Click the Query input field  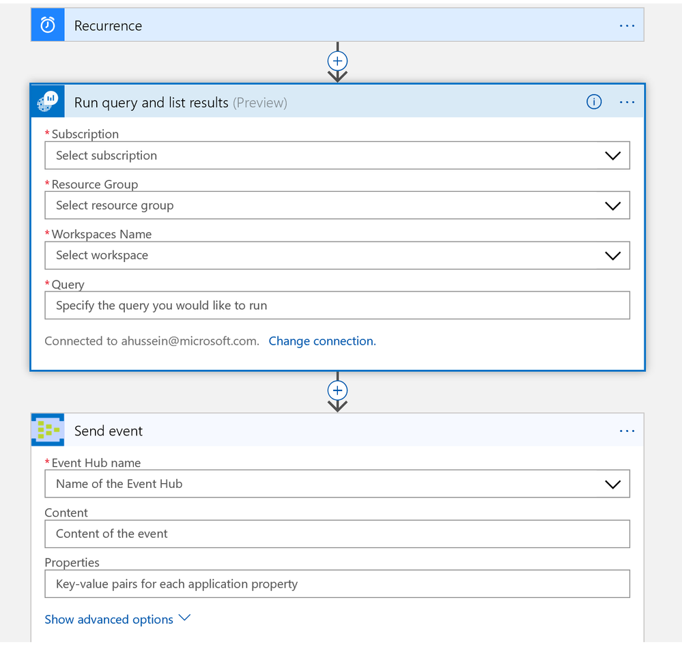click(x=337, y=305)
